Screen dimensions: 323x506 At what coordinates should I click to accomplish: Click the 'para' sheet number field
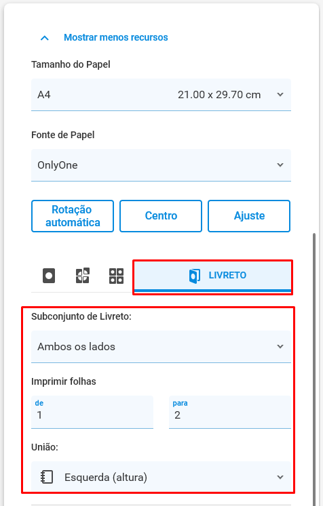[x=230, y=412]
